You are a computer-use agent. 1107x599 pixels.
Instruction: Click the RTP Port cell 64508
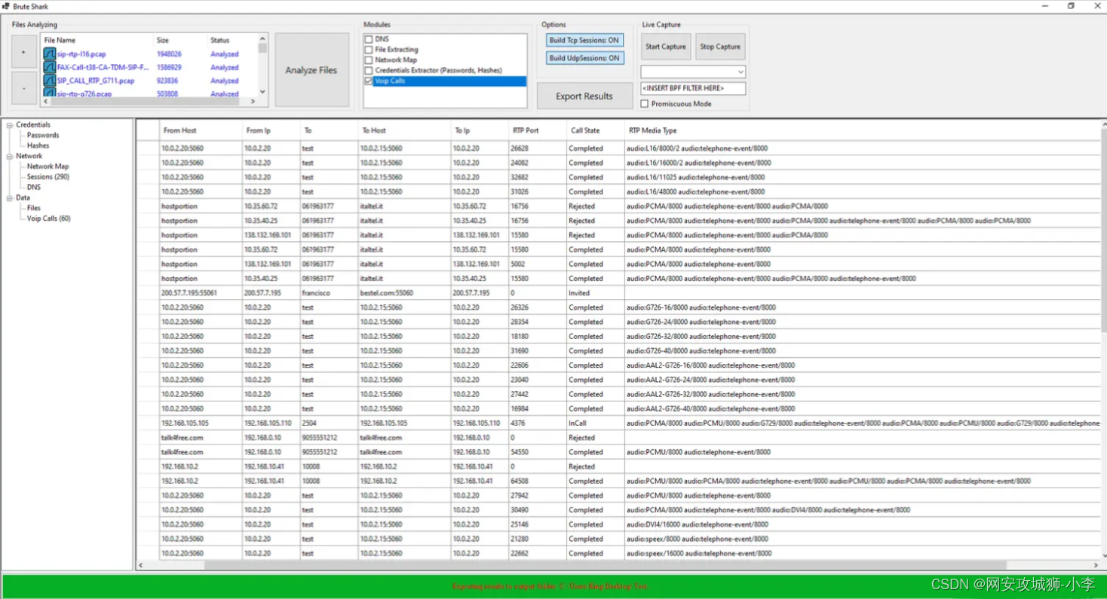(537, 481)
